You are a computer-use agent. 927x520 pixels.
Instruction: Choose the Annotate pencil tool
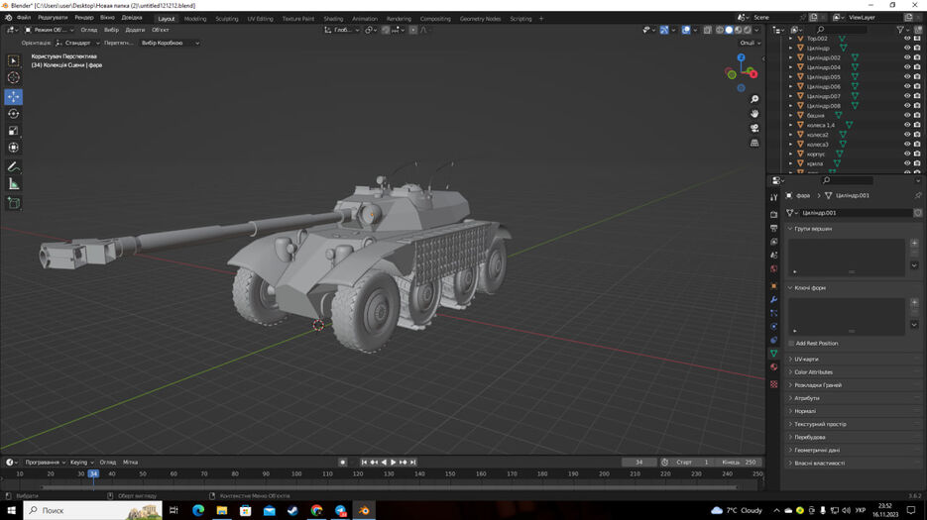[14, 167]
